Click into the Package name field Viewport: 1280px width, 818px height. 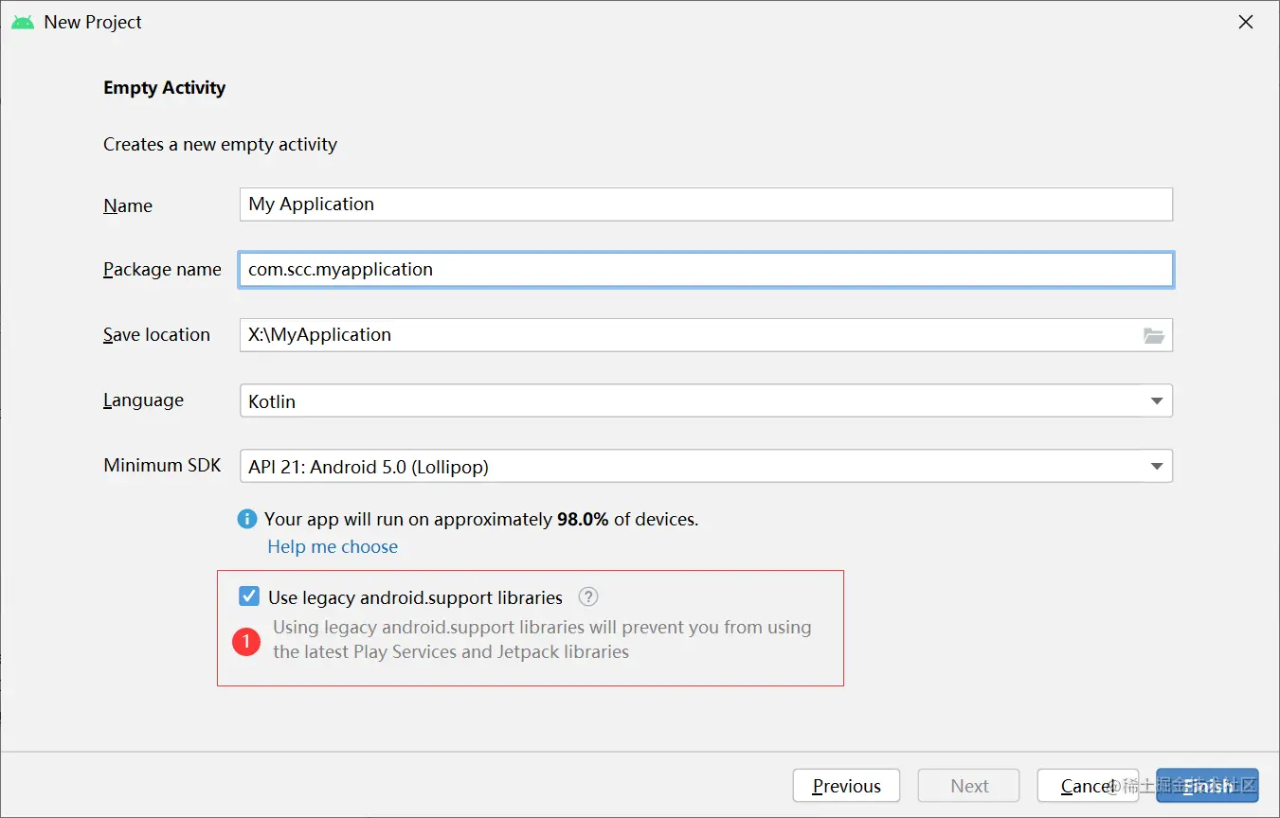click(706, 270)
